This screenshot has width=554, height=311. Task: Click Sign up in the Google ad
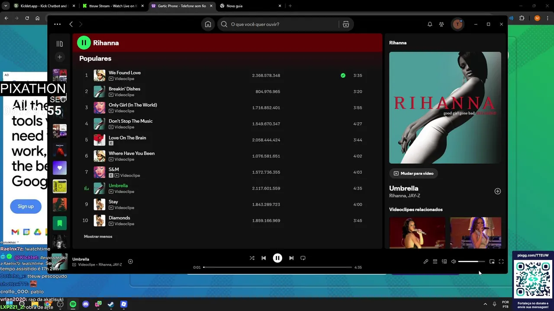[x=26, y=206]
